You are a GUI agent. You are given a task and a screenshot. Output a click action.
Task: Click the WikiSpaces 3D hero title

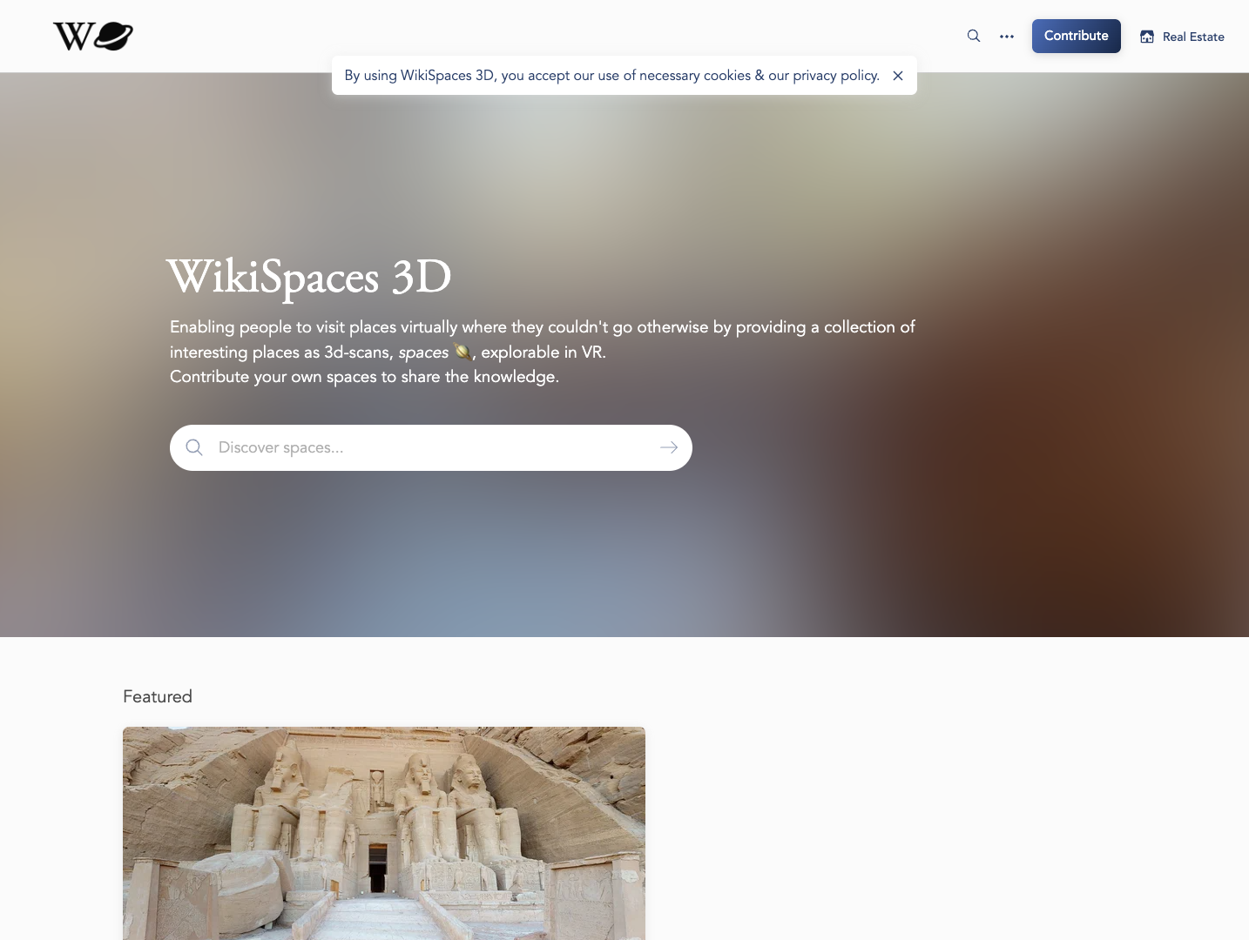click(309, 277)
